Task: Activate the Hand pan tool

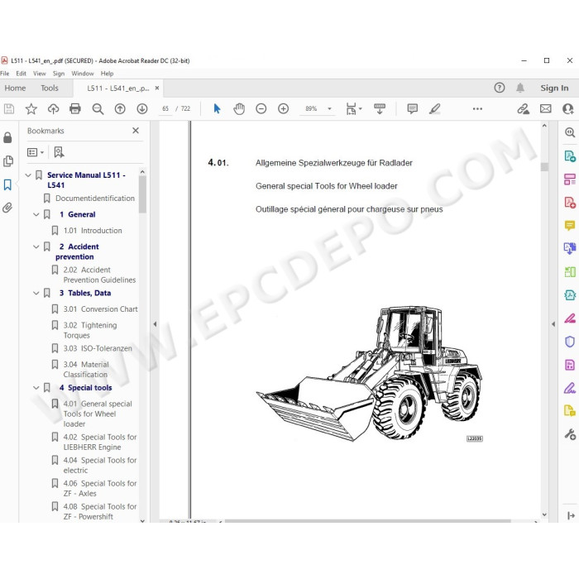Action: (x=239, y=108)
